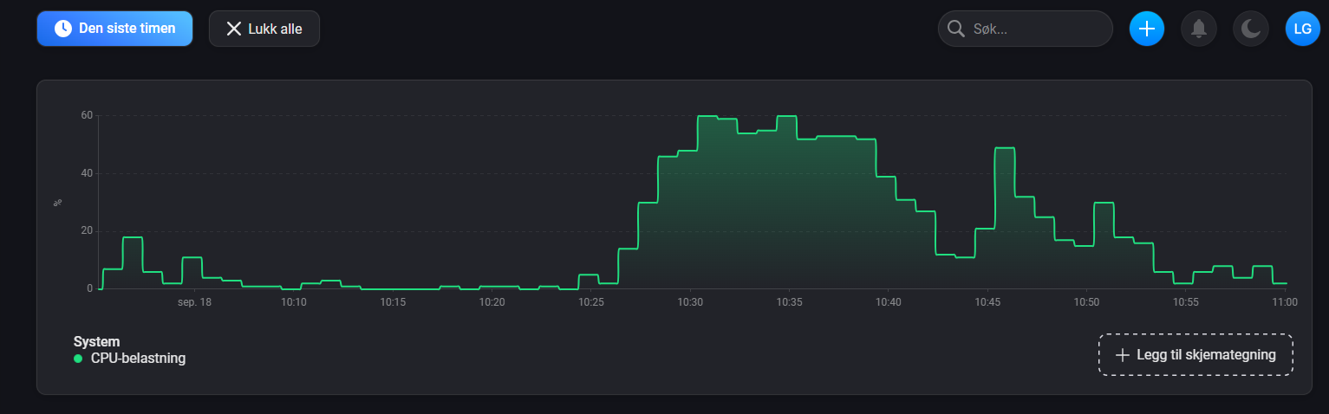The width and height of the screenshot is (1329, 414).
Task: Click the 20 value on the y-axis
Action: pos(87,231)
